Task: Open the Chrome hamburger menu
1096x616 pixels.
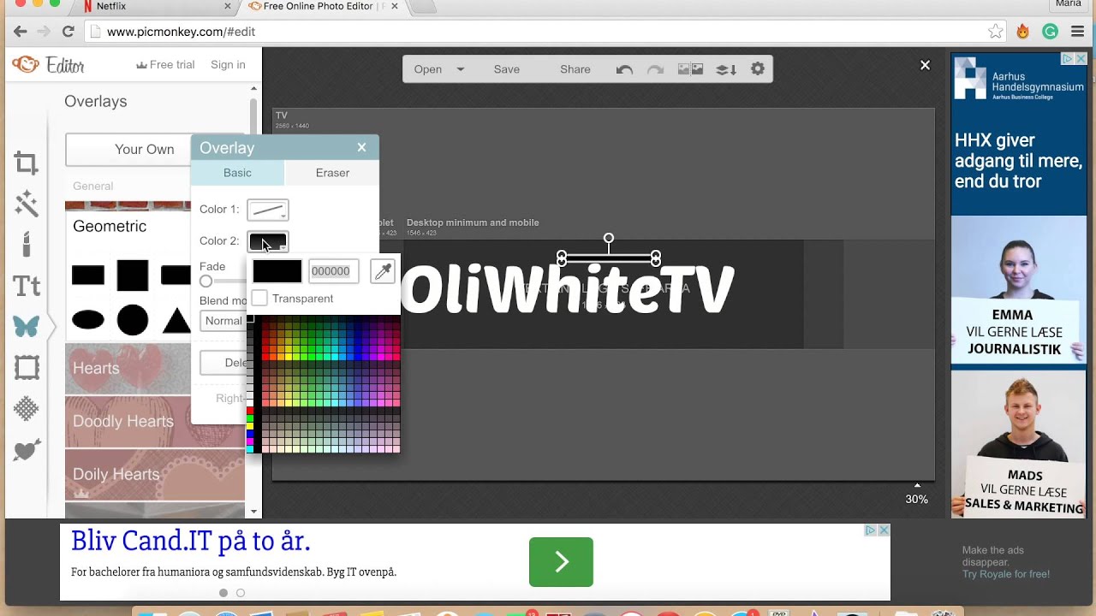Action: 1077,32
